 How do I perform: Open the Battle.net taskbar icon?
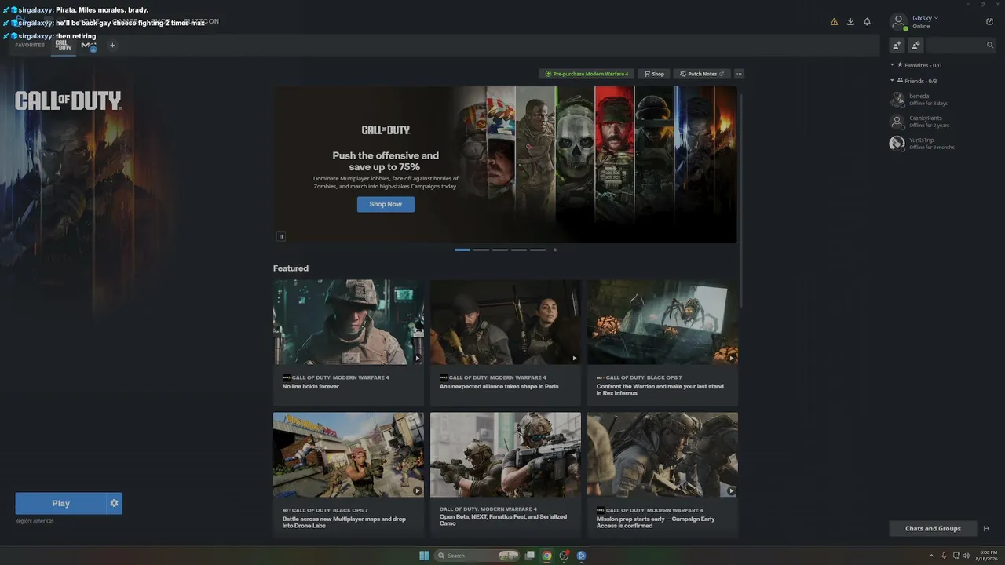581,556
